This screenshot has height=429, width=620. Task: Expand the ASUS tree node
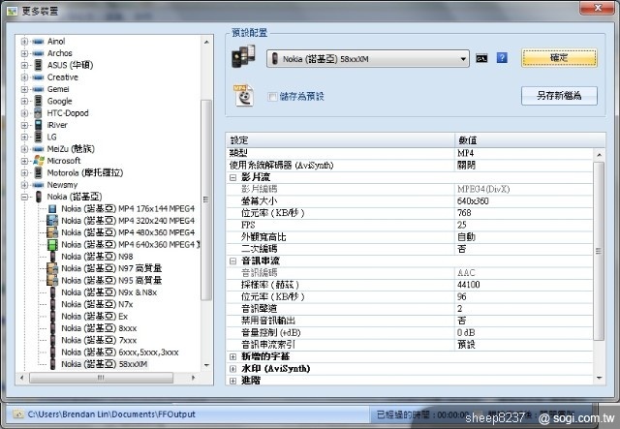24,65
